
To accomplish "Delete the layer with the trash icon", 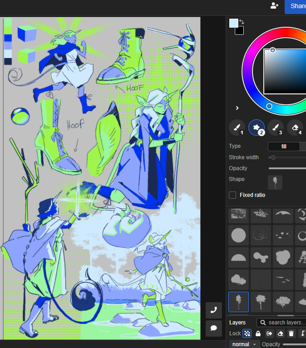I will (x=291, y=333).
